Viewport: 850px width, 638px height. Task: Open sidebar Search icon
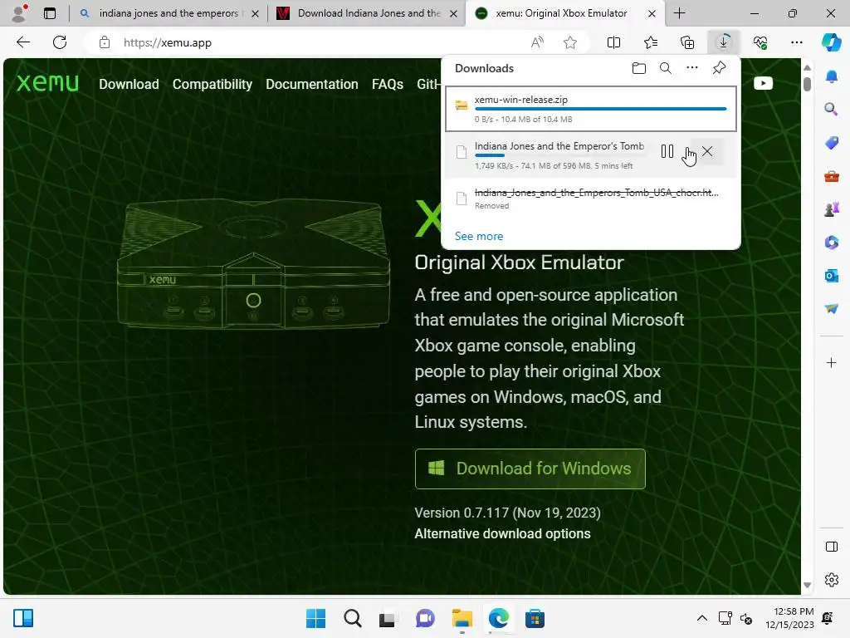click(831, 109)
